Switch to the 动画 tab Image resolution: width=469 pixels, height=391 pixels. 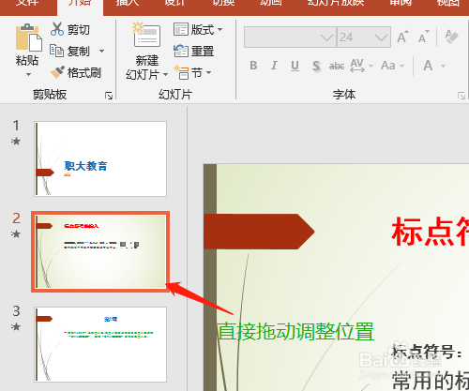point(271,3)
